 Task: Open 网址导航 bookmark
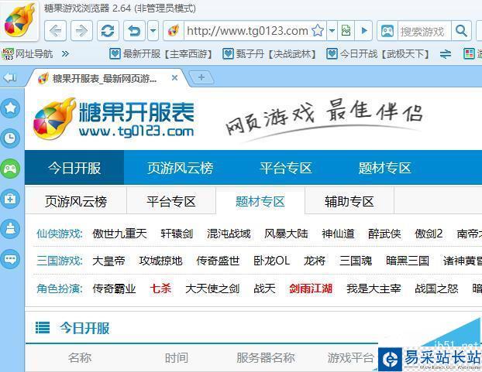(x=27, y=54)
